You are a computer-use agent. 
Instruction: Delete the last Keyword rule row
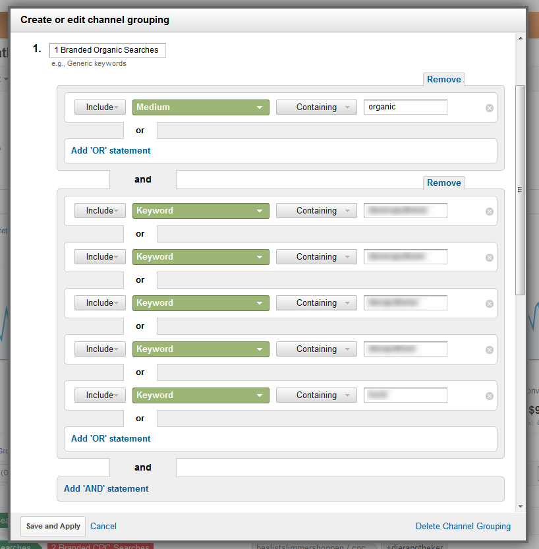[x=490, y=396]
